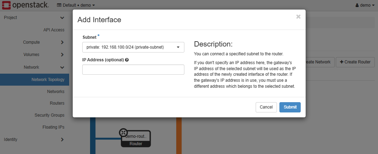This screenshot has height=154, width=378.
Task: Select Security Groups in sidebar
Action: 49,115
